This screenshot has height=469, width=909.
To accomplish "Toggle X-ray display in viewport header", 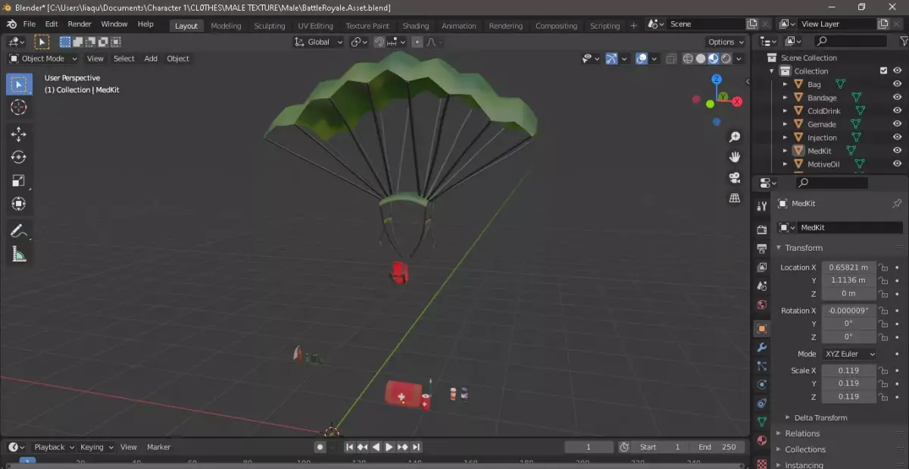I will click(x=670, y=58).
